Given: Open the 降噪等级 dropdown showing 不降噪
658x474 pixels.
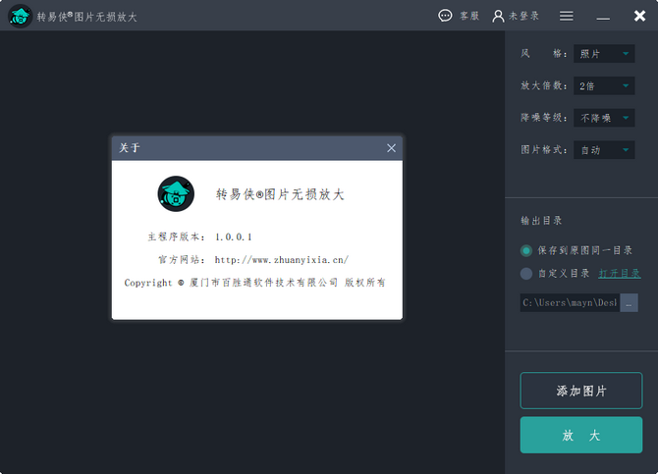Looking at the screenshot, I should tap(604, 118).
